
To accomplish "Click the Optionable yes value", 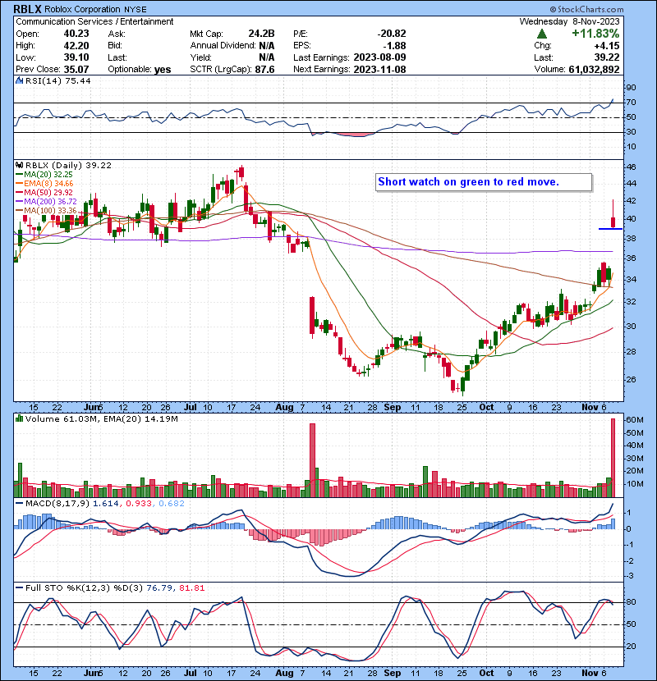I will [162, 70].
